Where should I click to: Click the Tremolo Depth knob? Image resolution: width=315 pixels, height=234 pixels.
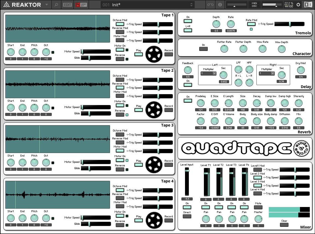216,24
